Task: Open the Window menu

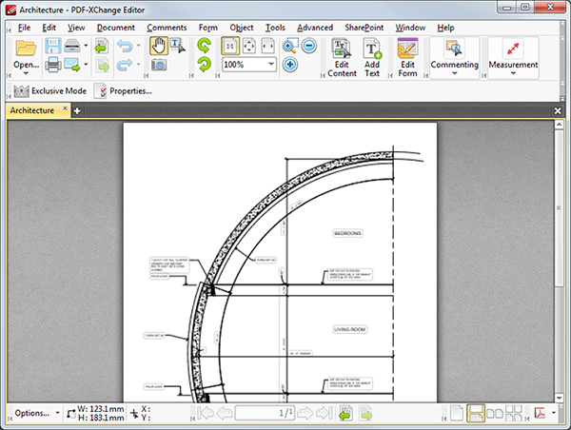Action: 410,28
